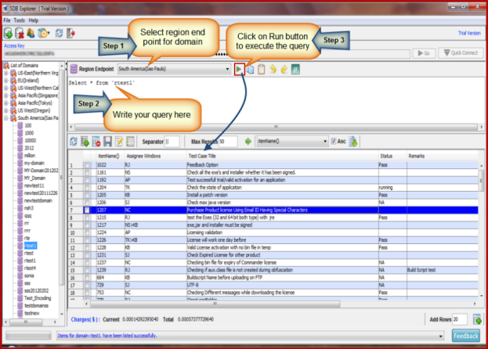Click the list view icon in the results toolbar
488x349 pixels.
point(130,142)
